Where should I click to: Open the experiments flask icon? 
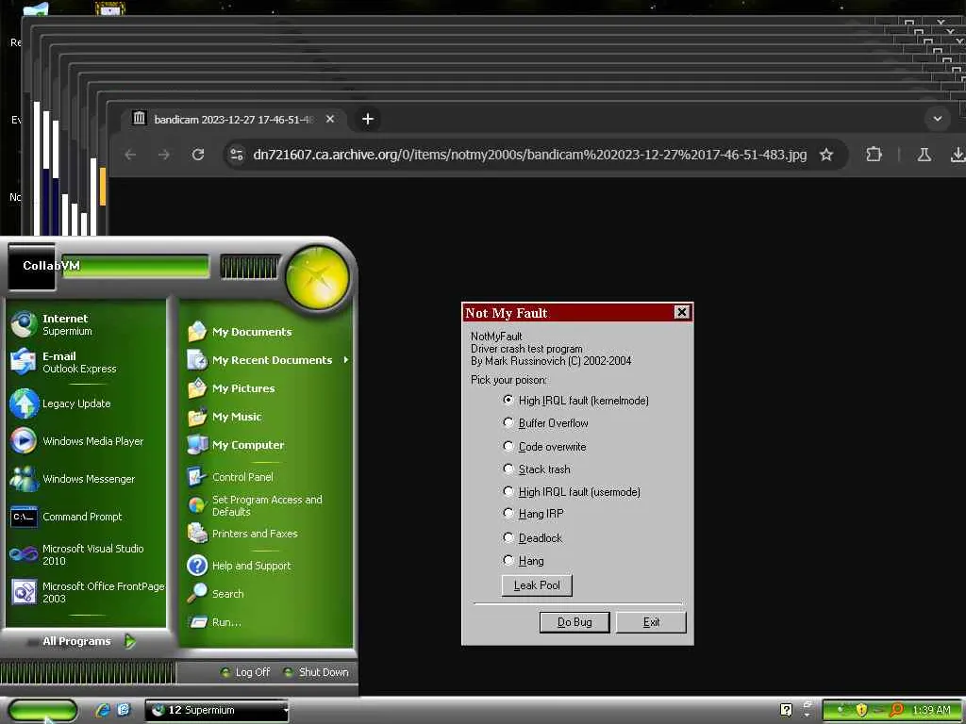click(x=924, y=155)
